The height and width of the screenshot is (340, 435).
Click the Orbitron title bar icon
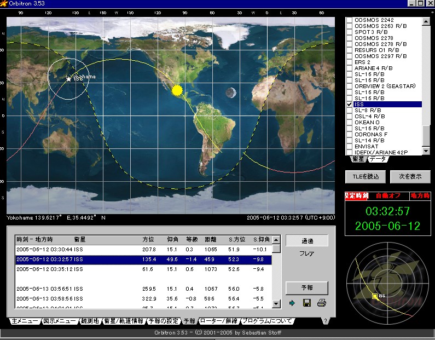(x=4, y=3)
